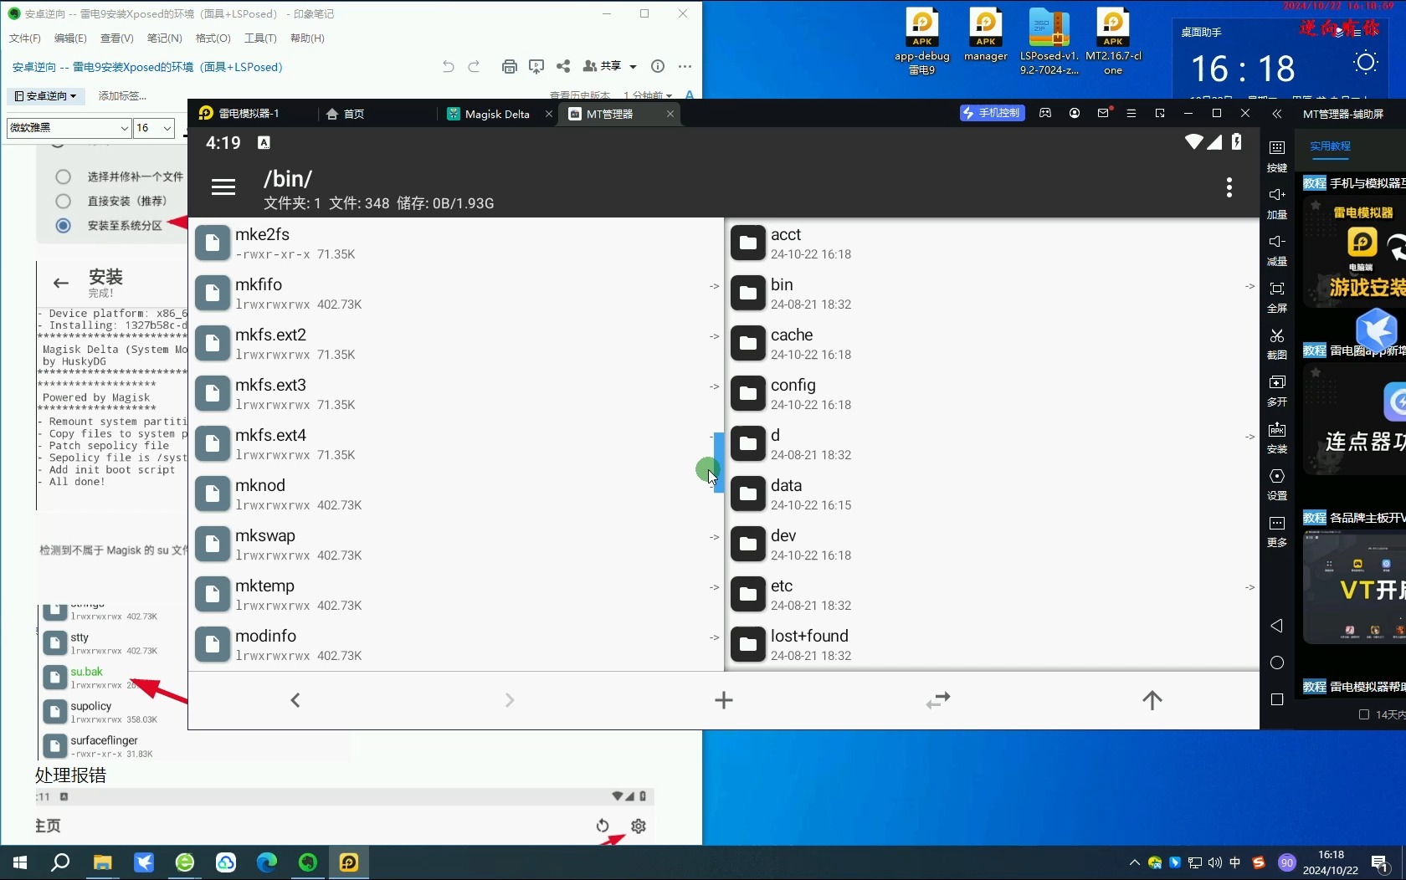Open File Explorer from taskbar
This screenshot has width=1406, height=880.
102,862
